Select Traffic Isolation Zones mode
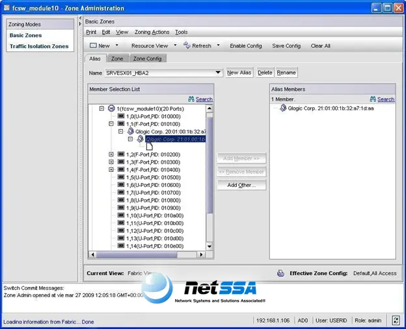 pyautogui.click(x=39, y=46)
